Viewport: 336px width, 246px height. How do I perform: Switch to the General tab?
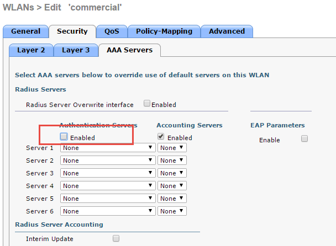[26, 31]
